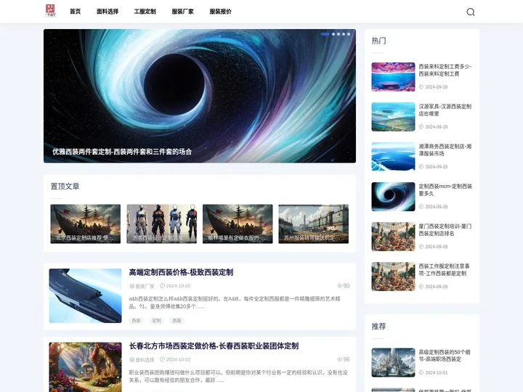
Task: Click the excerpt starting a&b西装定制怎么样
Action: pyautogui.click(x=235, y=302)
